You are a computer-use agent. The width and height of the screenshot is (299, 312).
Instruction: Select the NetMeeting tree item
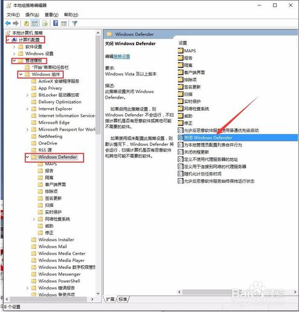tap(50, 136)
